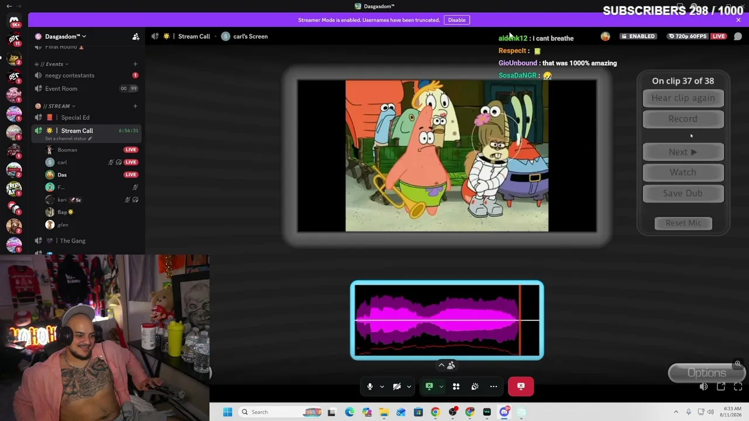The image size is (749, 421).
Task: Select user kari in Stream Call
Action: click(63, 200)
